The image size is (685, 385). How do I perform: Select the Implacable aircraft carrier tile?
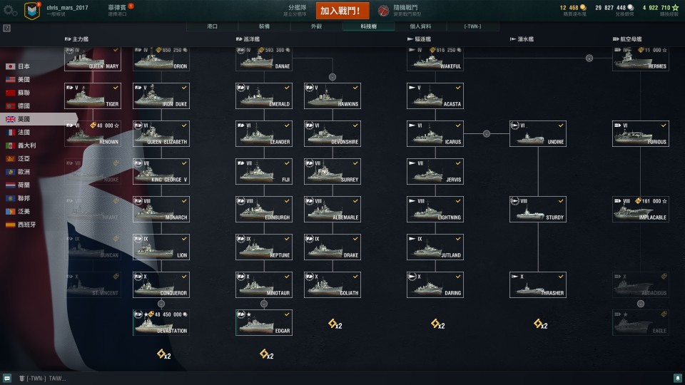641,209
